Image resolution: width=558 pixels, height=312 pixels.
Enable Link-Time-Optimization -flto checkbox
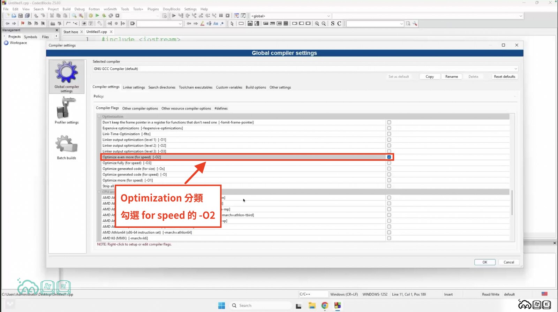point(389,134)
